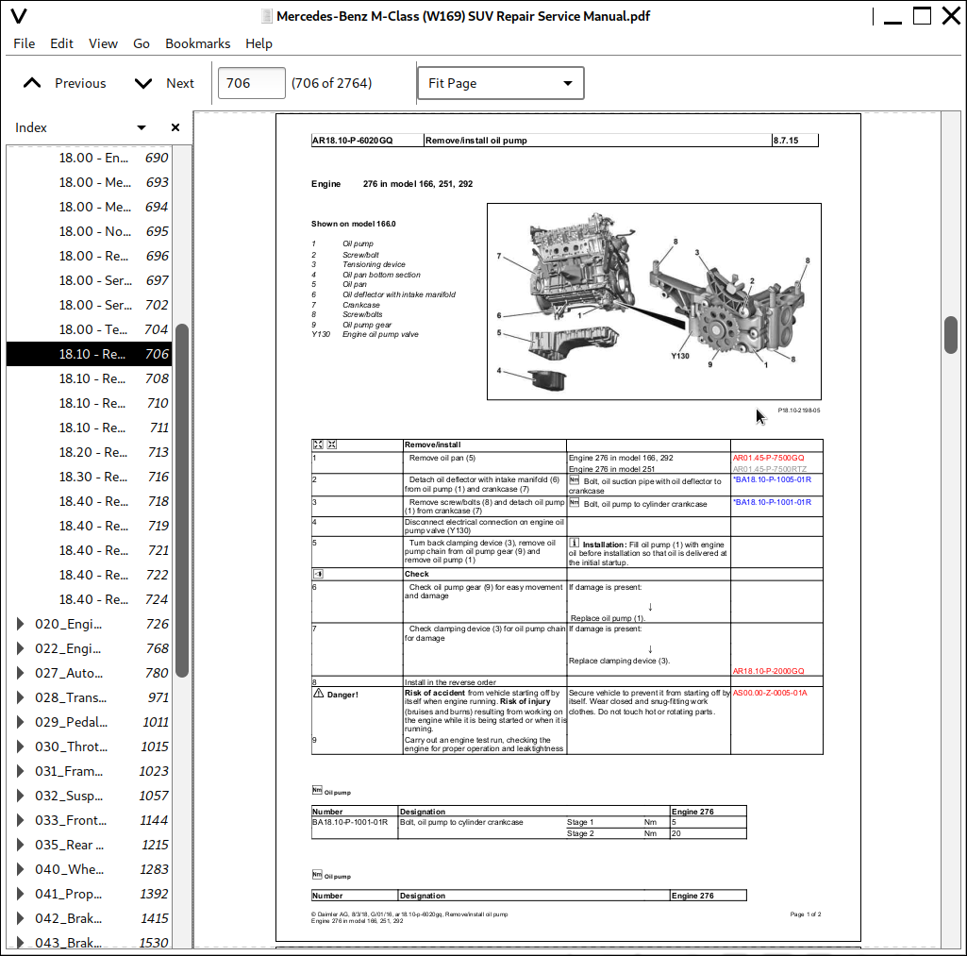Open the View menu
The image size is (967, 956).
pyautogui.click(x=103, y=43)
